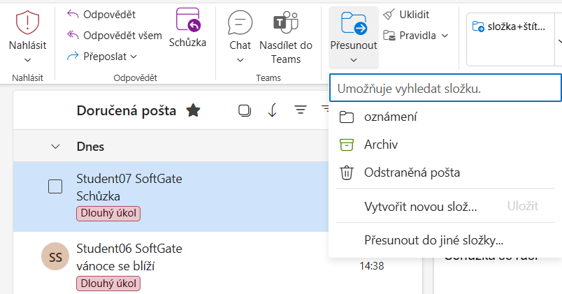Click Přesunout do jiné složky option
Viewport: 562px width, 294px height.
[x=433, y=240]
